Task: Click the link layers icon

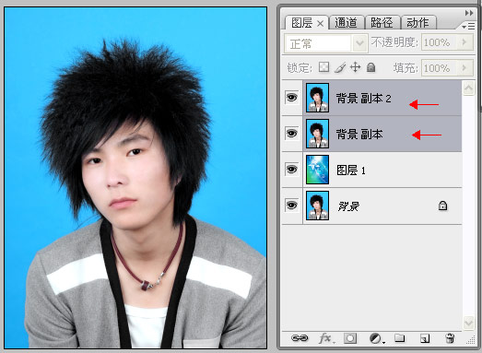Action: coord(300,338)
